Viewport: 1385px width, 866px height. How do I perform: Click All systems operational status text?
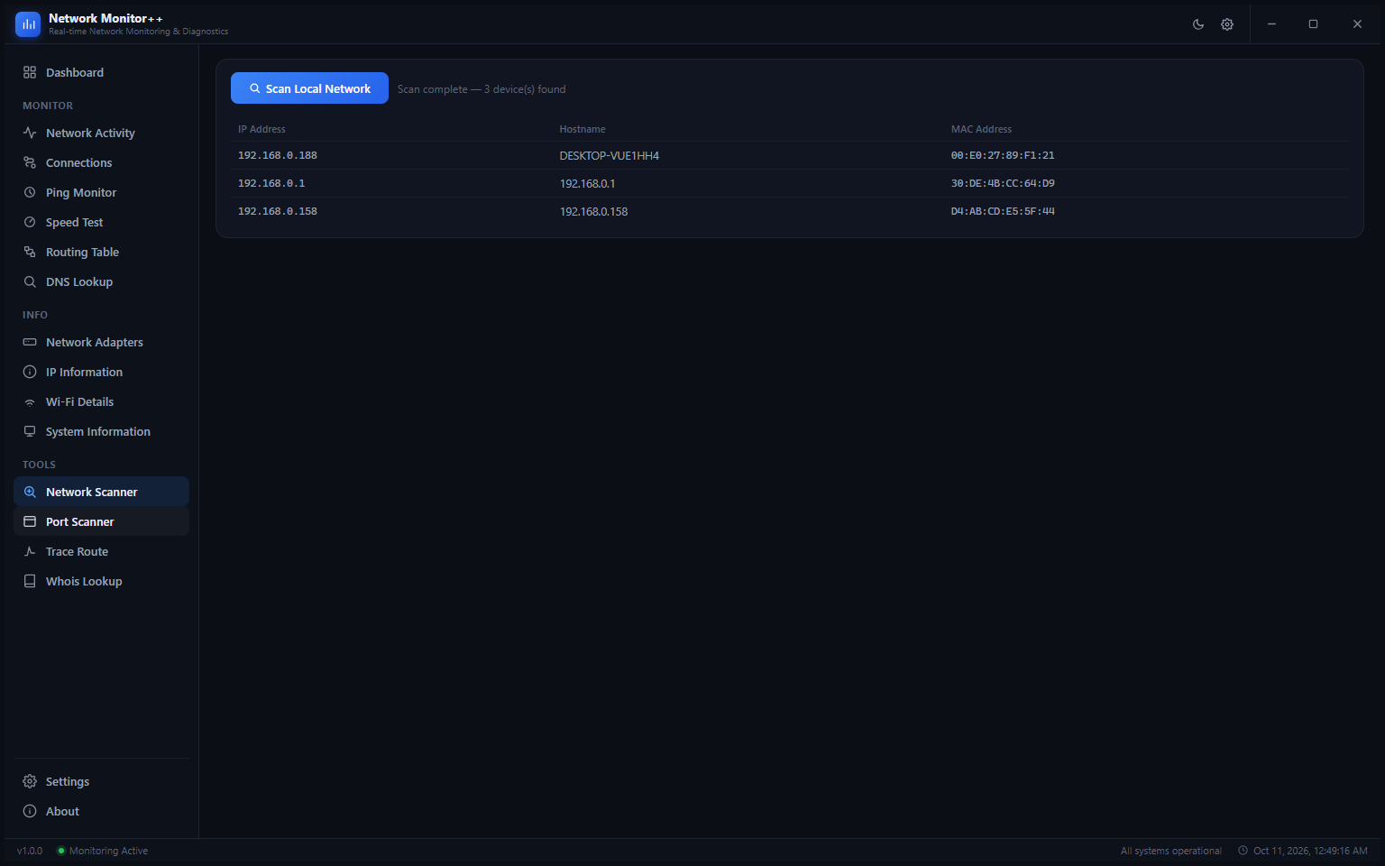[x=1171, y=851]
